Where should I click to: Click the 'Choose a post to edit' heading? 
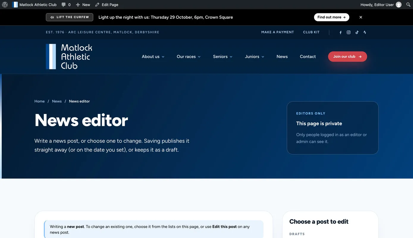point(319,222)
